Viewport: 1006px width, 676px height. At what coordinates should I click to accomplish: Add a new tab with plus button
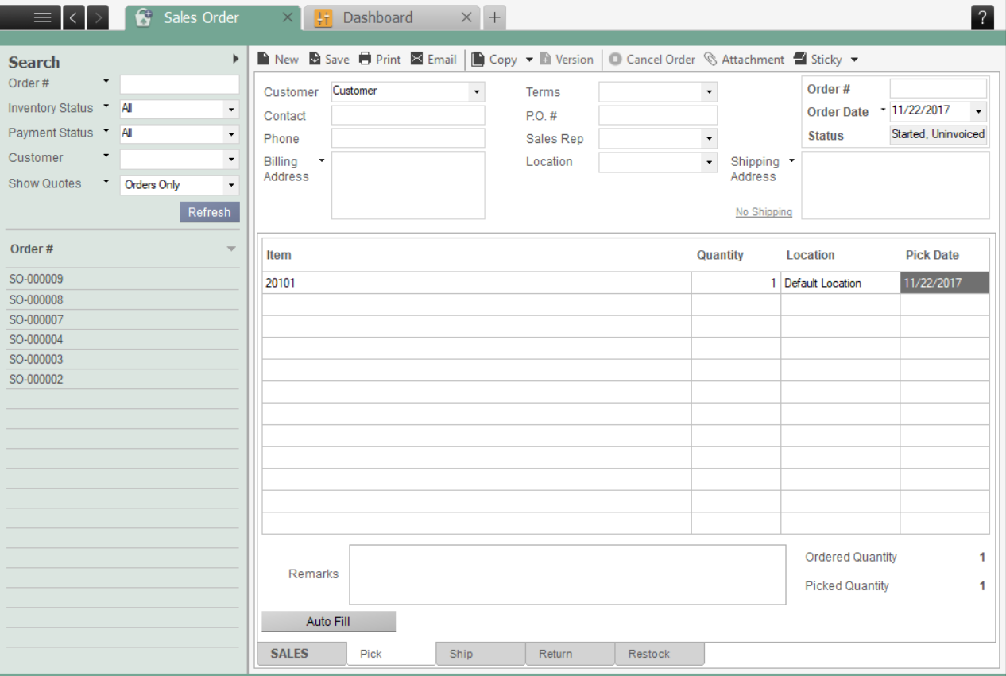(494, 17)
